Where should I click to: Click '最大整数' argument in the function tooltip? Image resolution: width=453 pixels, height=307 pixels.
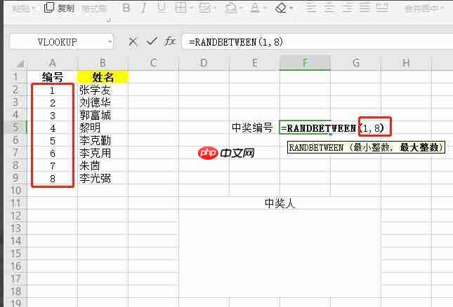point(419,148)
